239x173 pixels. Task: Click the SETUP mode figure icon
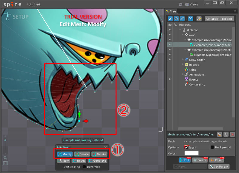click(x=7, y=16)
